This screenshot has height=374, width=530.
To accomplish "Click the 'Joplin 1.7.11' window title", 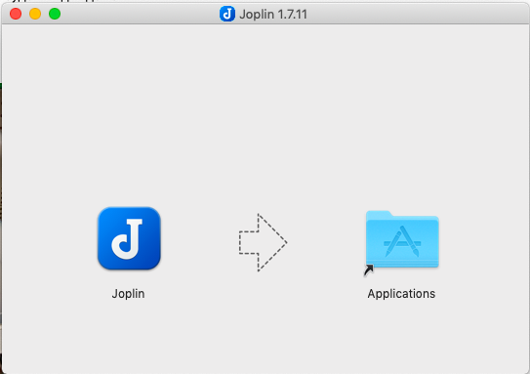I will (273, 15).
